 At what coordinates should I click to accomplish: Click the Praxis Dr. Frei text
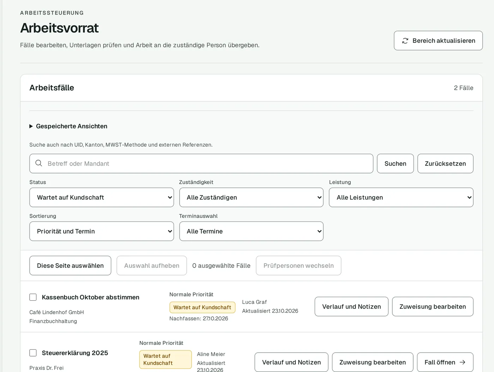[46, 368]
